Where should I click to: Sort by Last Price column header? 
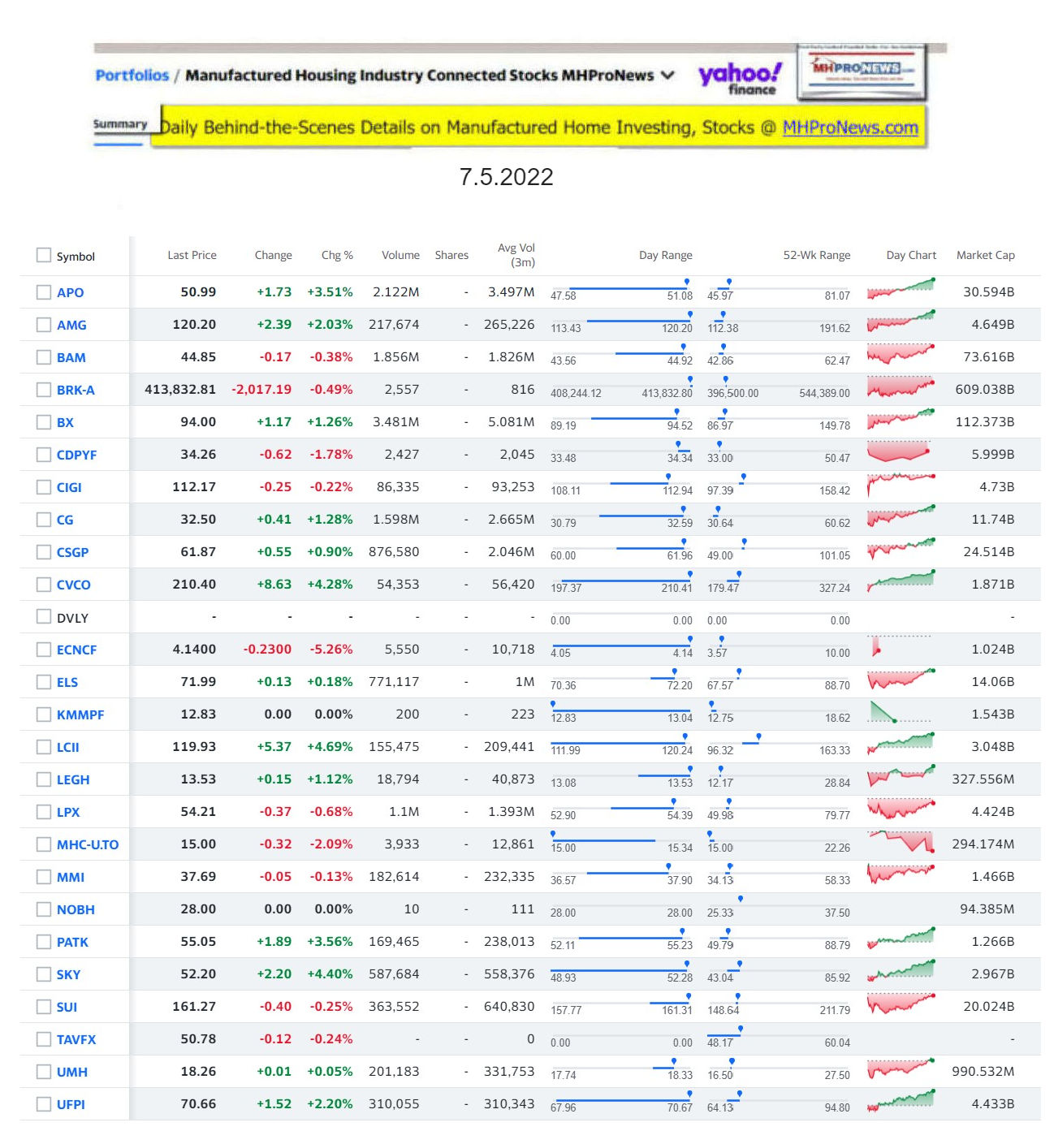click(192, 255)
